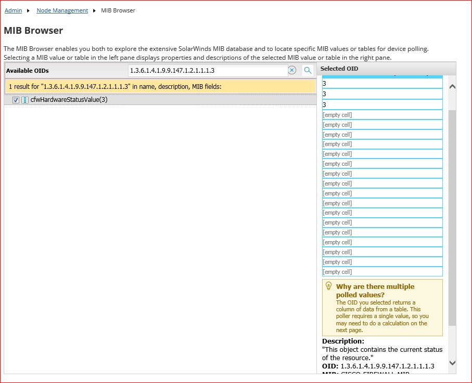Click the Available OIDs header label

pos(28,71)
